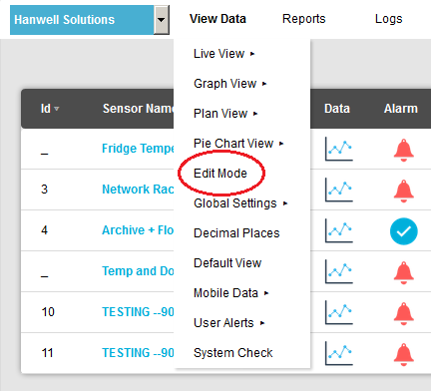The height and width of the screenshot is (392, 431).
Task: Open the Reports menu
Action: tap(304, 19)
